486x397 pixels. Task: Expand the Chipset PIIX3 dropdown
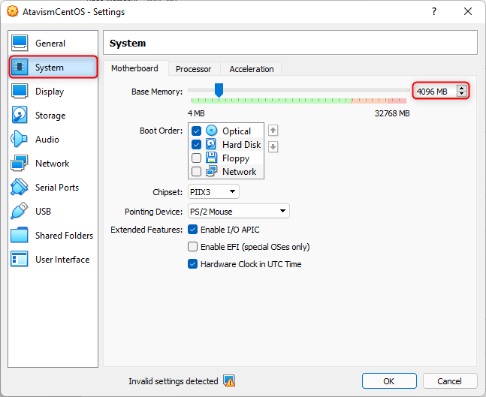[213, 192]
